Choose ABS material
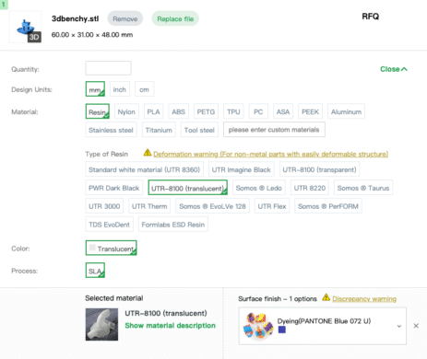The image size is (427, 359). [x=178, y=111]
